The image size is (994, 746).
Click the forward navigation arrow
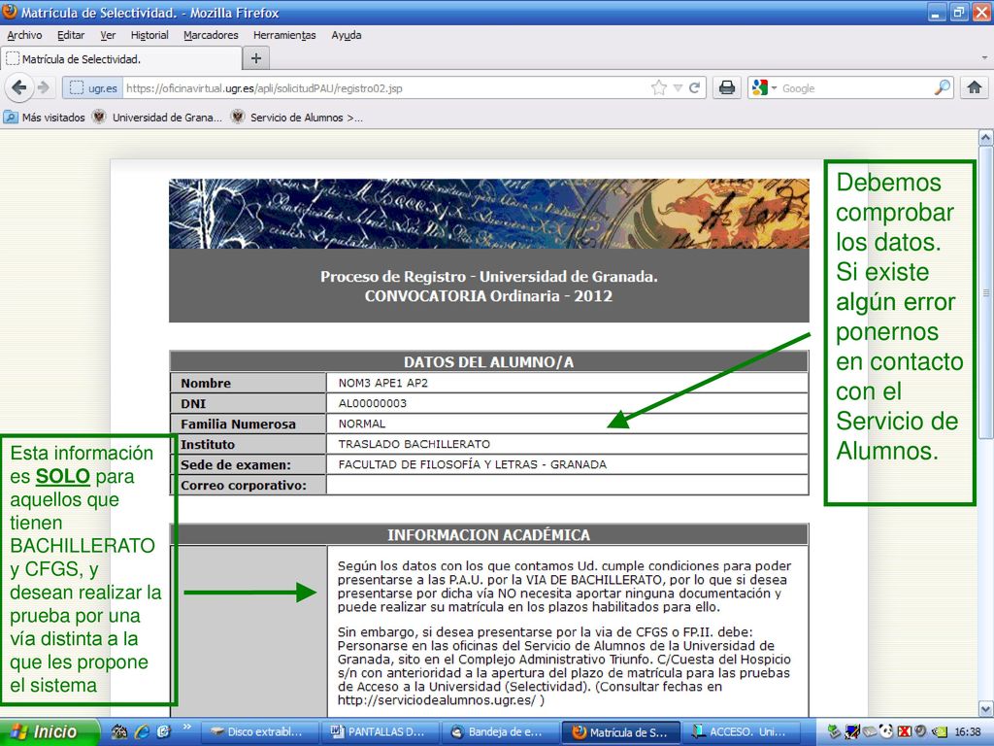[43, 87]
